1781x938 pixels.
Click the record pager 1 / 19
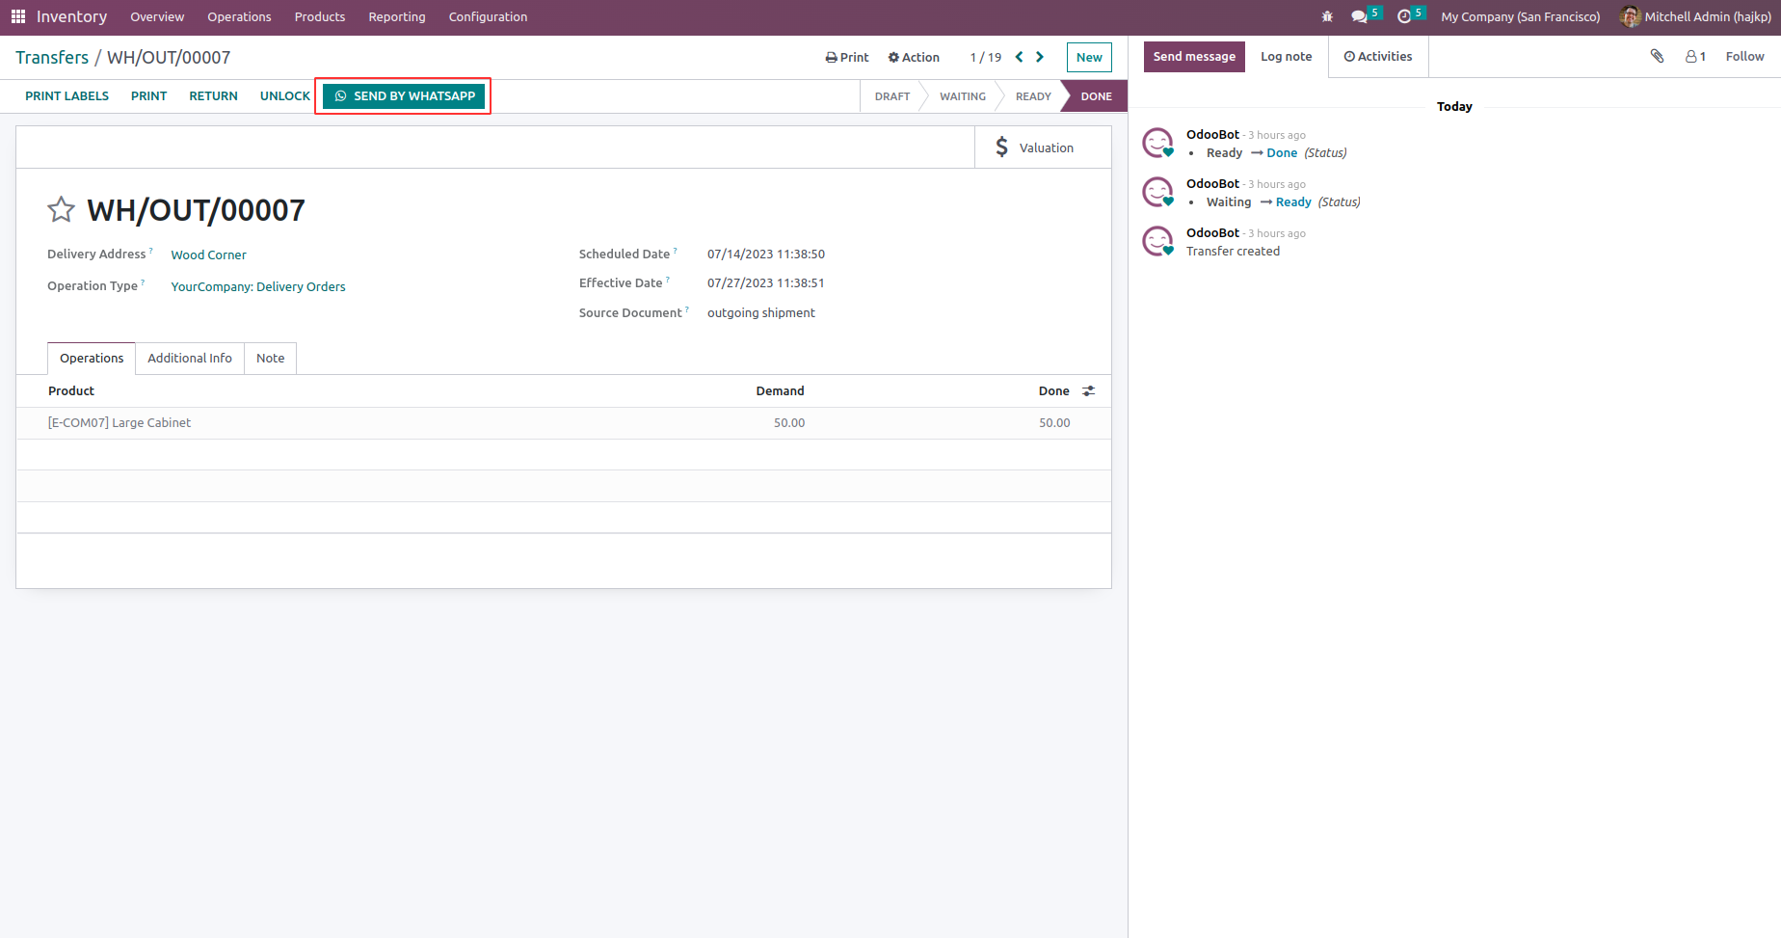[986, 57]
